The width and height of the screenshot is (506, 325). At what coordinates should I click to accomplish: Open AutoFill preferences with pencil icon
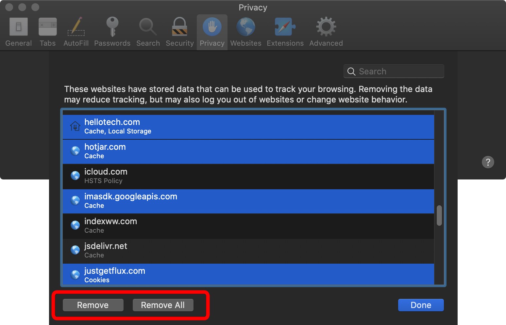coord(76,32)
